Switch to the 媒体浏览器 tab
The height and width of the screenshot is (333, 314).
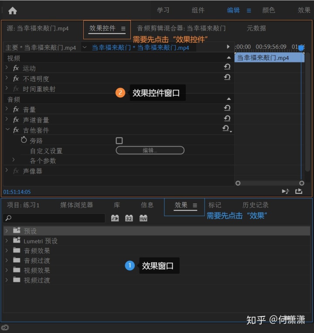point(77,205)
